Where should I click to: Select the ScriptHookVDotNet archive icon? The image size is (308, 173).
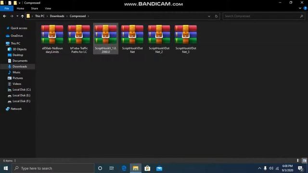(132, 34)
